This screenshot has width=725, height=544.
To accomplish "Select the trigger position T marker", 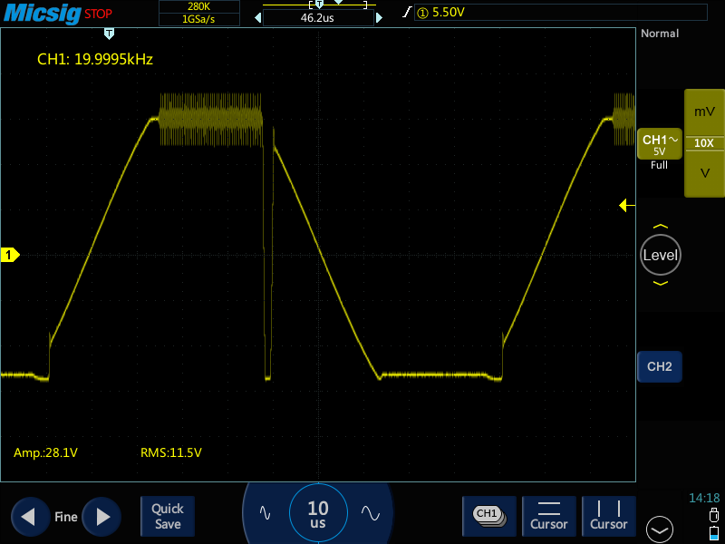I will tap(109, 34).
